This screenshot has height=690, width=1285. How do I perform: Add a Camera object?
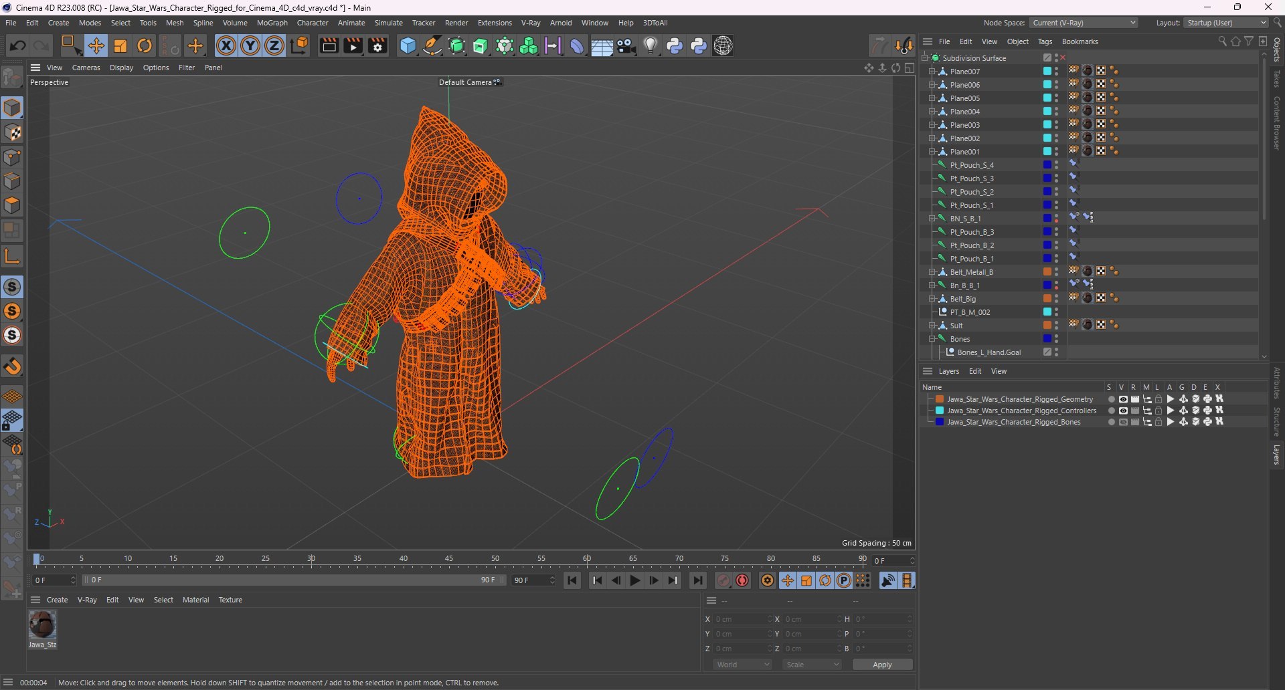[626, 45]
